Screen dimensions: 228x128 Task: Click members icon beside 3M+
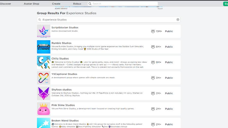pyautogui.click(x=153, y=78)
